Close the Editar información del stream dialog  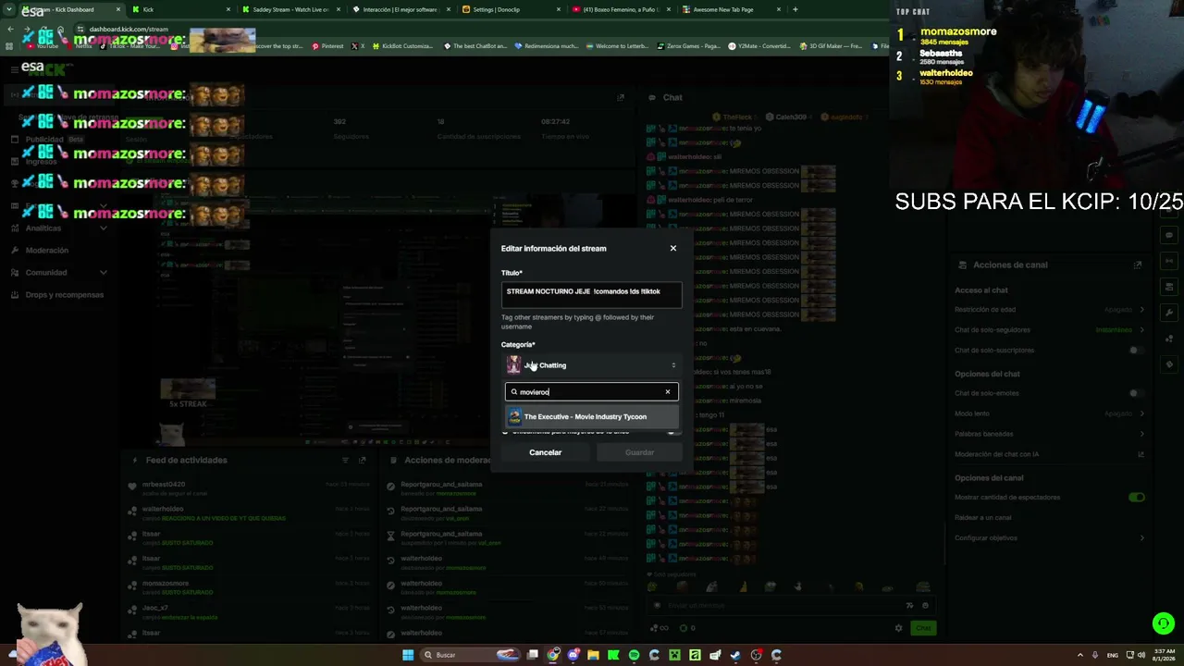pyautogui.click(x=673, y=248)
